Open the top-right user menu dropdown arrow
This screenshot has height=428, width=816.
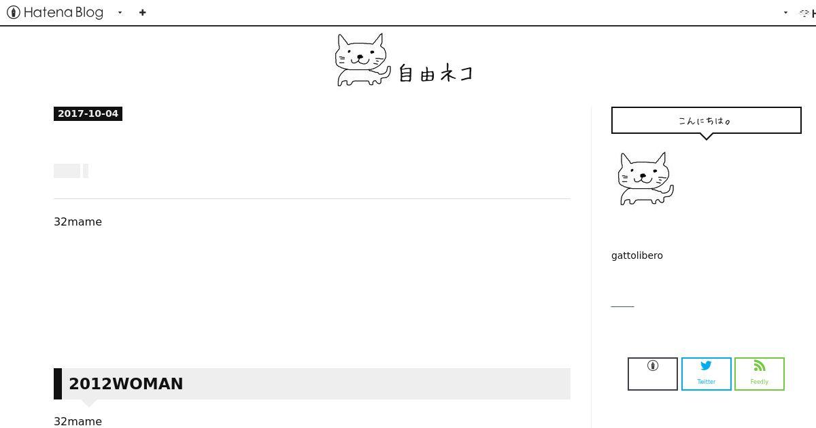pos(785,12)
